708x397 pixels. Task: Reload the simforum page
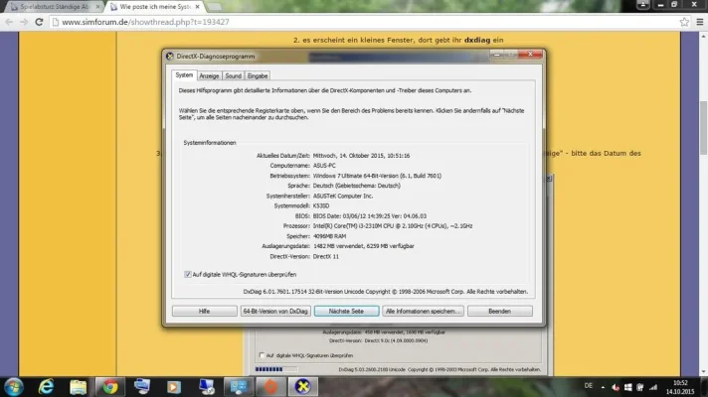[39, 22]
